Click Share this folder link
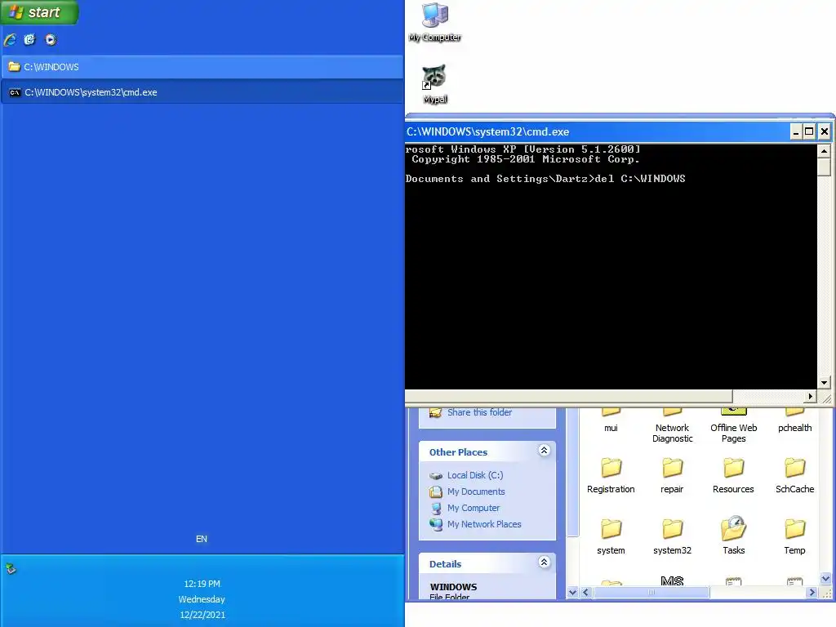This screenshot has height=627, width=836. [x=479, y=412]
